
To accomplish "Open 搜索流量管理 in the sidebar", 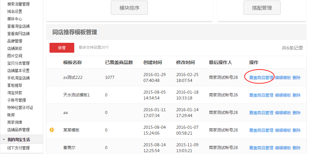I will coord(18,4).
